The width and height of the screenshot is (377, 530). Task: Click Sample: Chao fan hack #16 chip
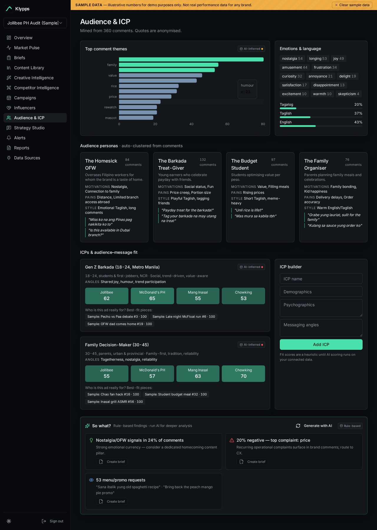(x=113, y=394)
